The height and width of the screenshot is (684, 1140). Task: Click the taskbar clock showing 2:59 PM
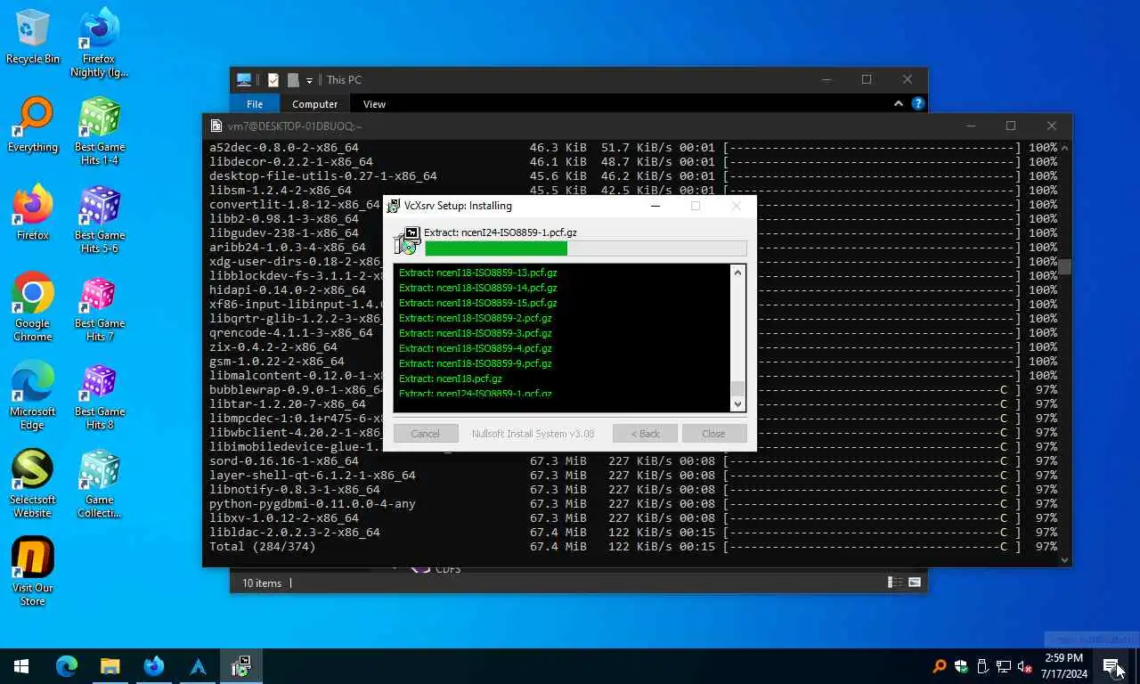[1063, 666]
